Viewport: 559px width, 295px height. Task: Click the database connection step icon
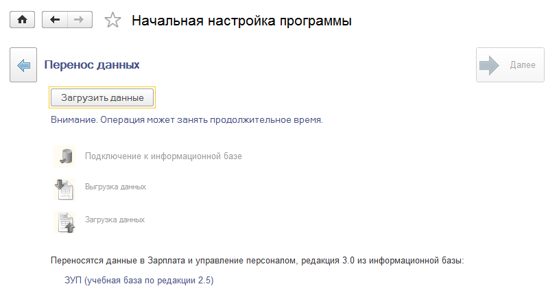(x=64, y=156)
